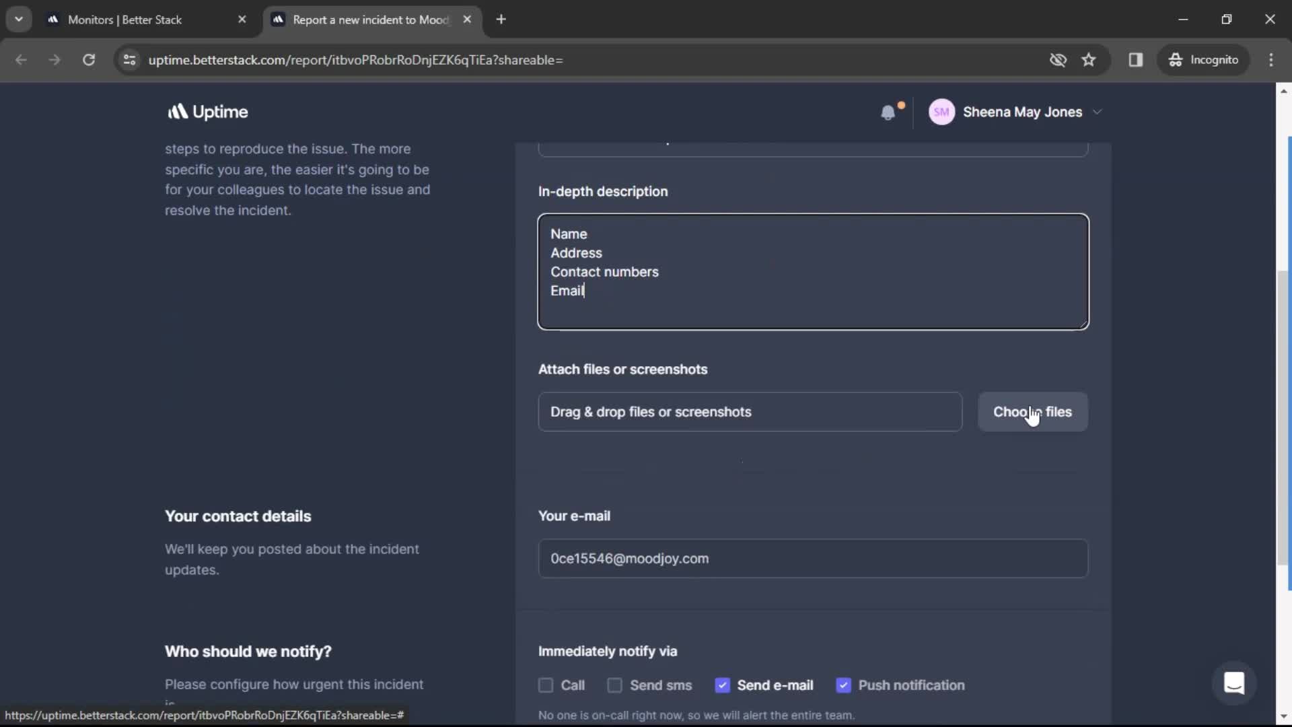Click the notification bell icon
1292x727 pixels.
pos(889,112)
